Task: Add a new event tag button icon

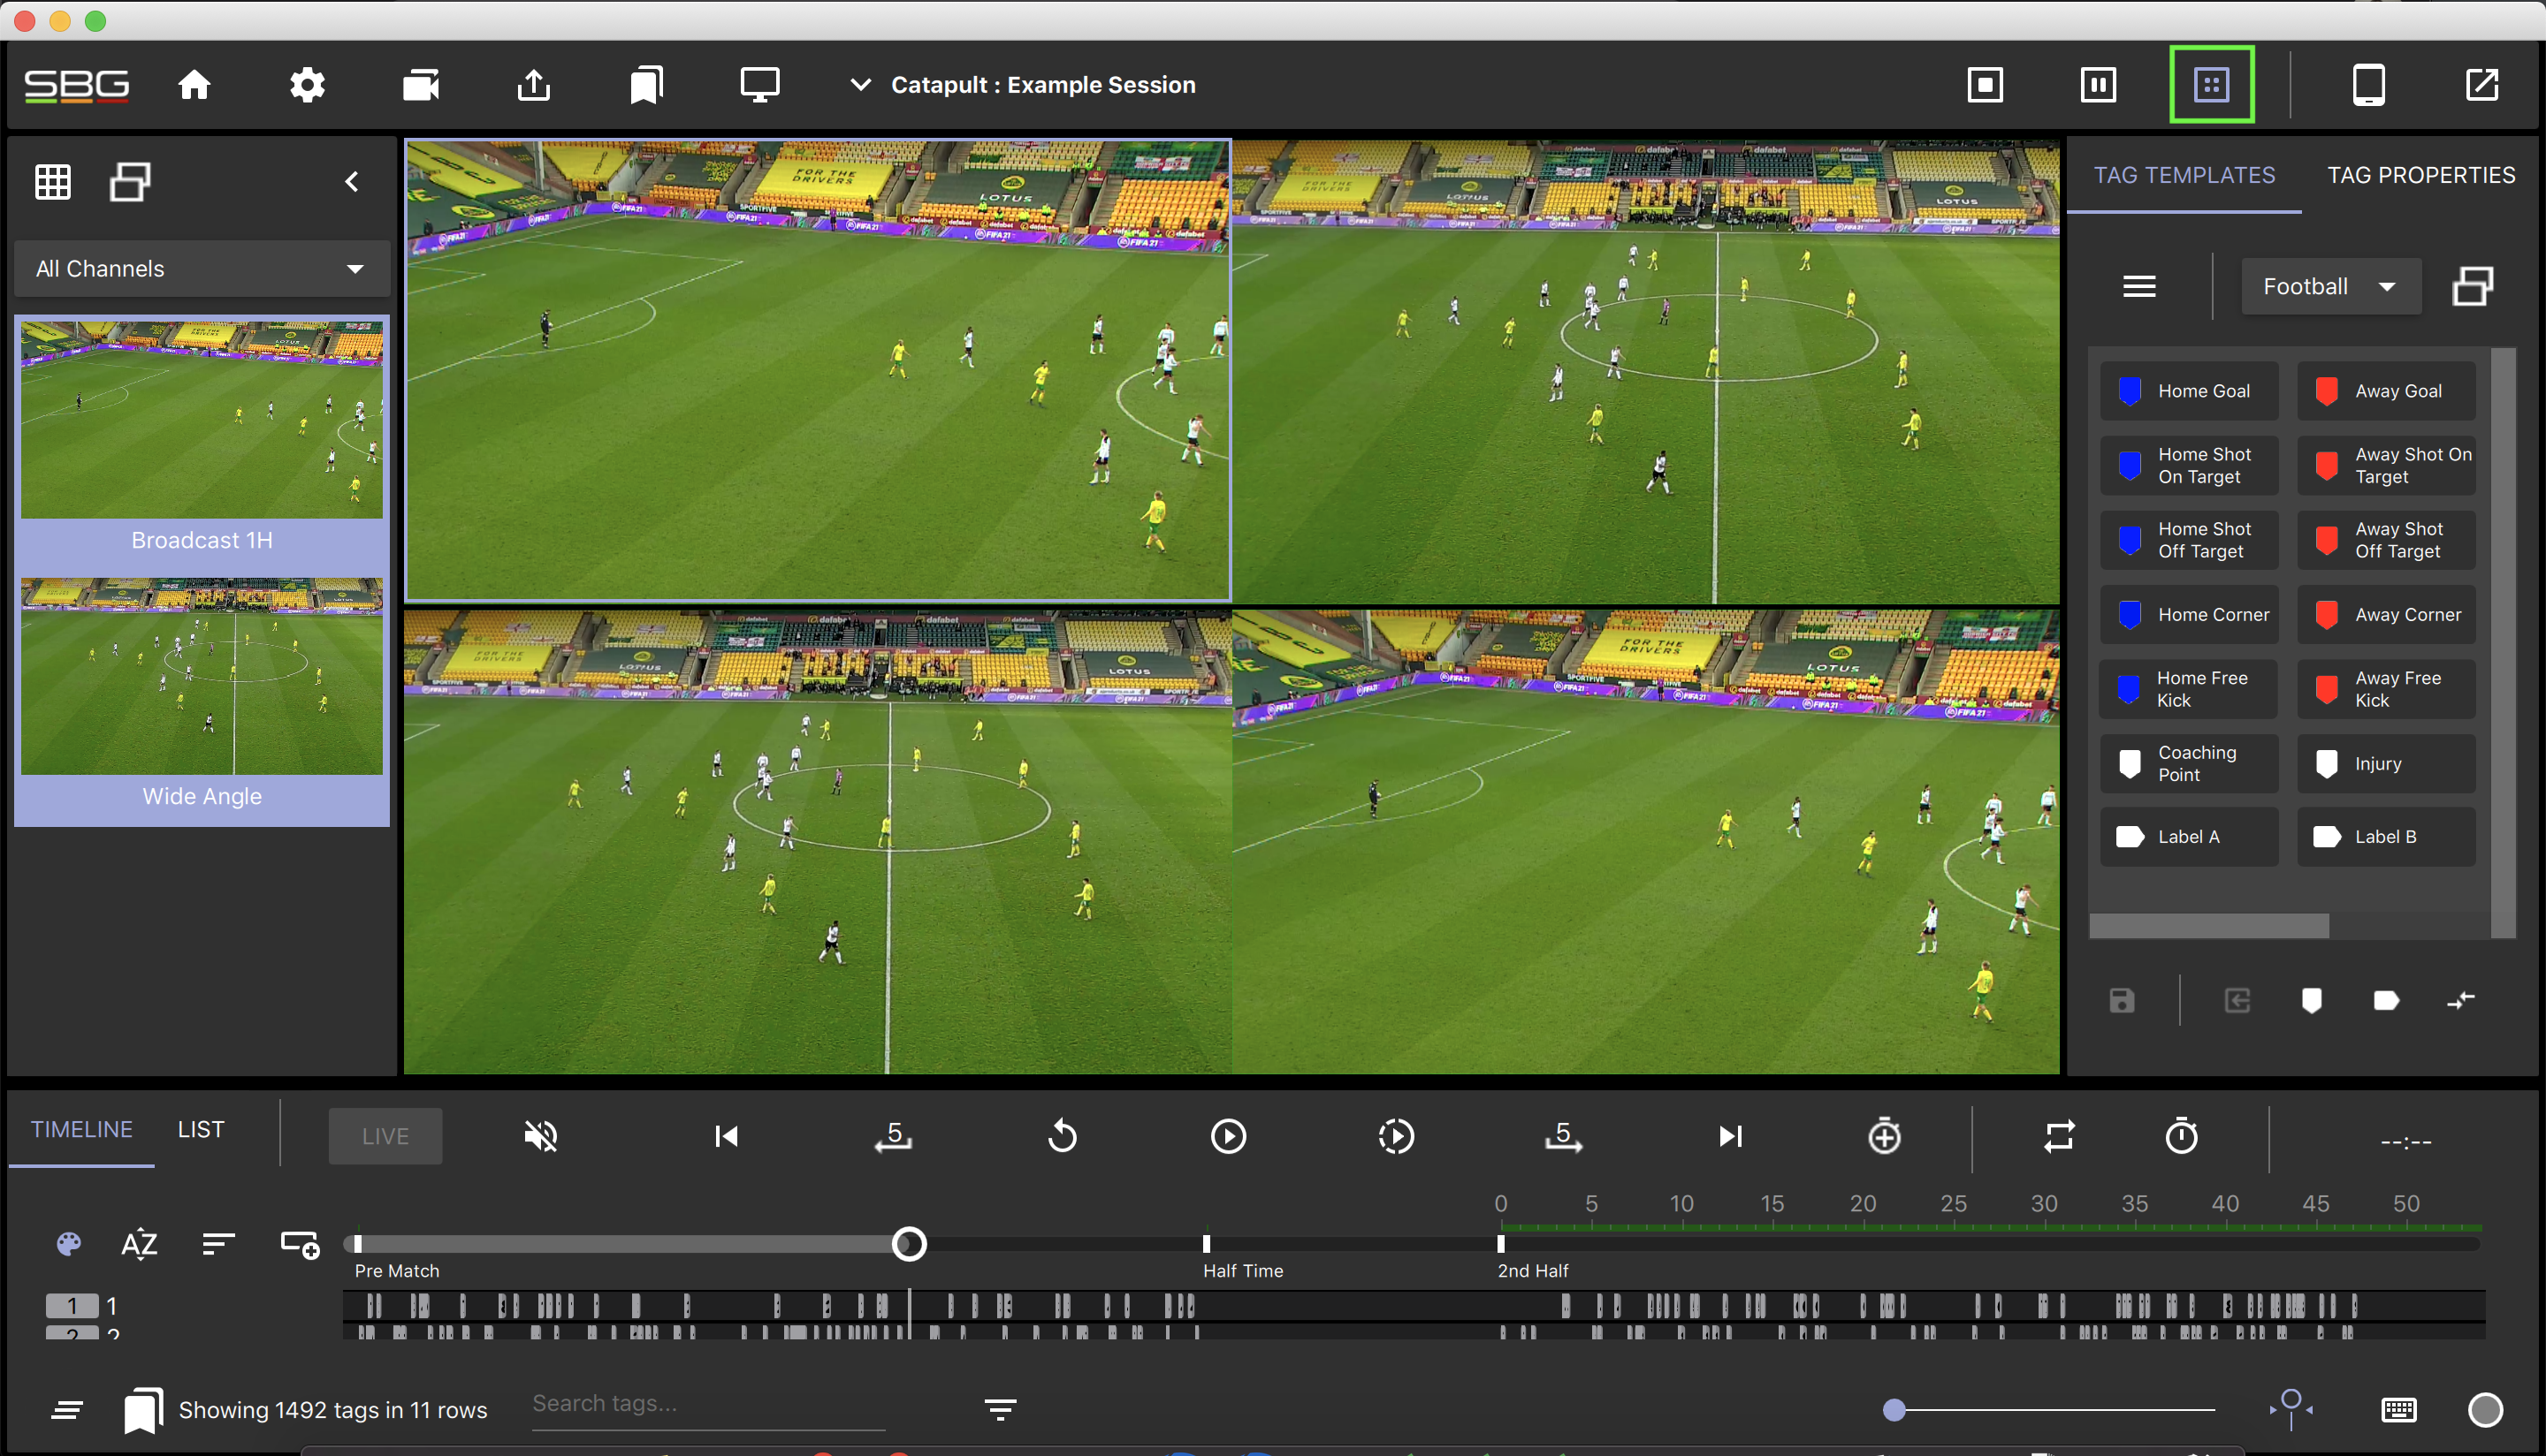Action: (2311, 1000)
